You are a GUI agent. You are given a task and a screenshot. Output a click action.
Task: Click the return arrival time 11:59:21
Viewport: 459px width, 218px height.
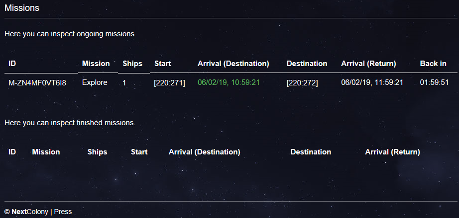coord(372,82)
